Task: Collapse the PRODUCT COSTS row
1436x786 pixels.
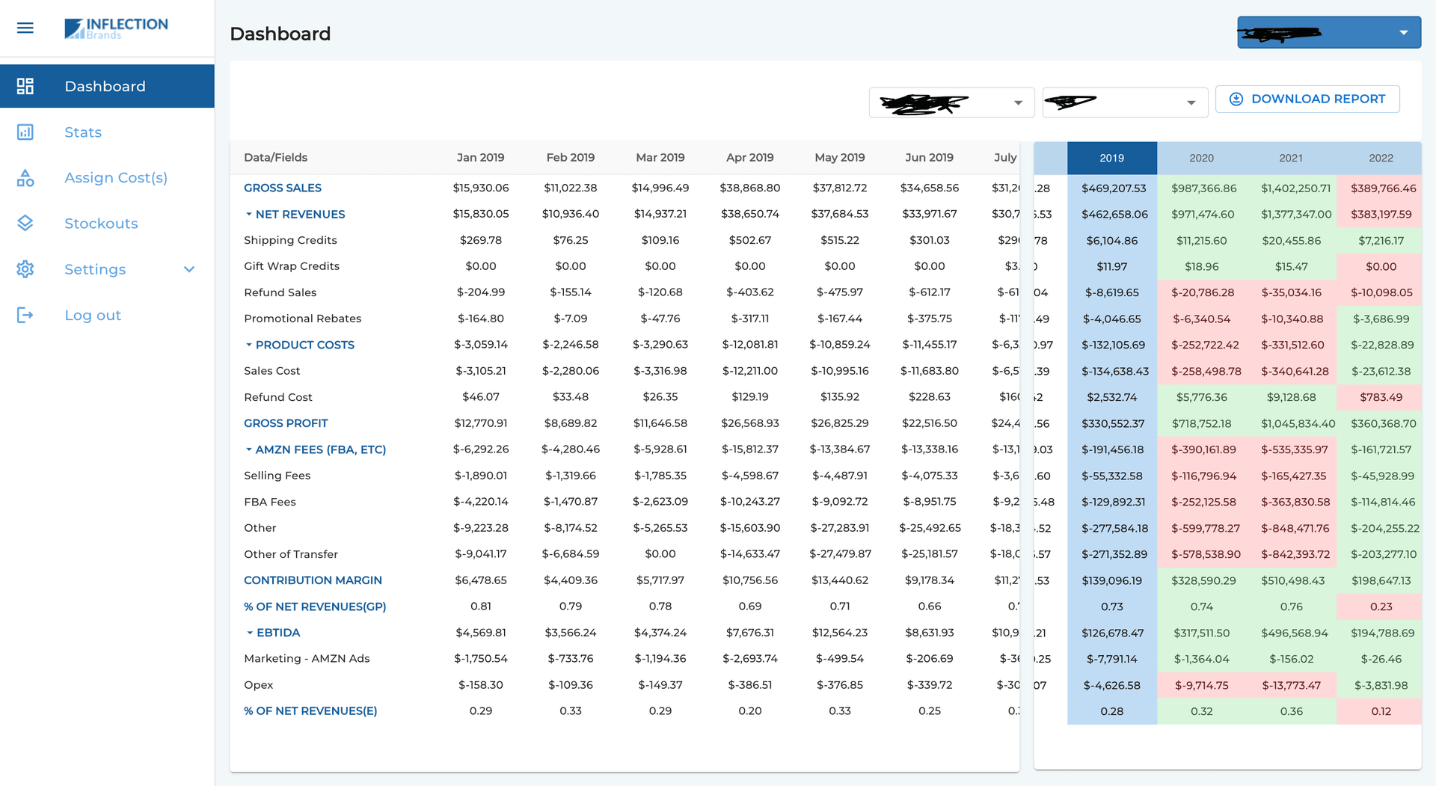Action: click(249, 345)
